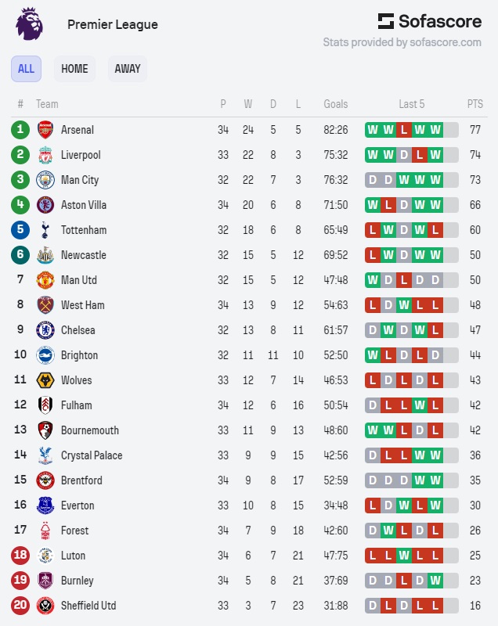Open the Aston Villa team name
Screen dimensions: 498x626
click(x=84, y=205)
